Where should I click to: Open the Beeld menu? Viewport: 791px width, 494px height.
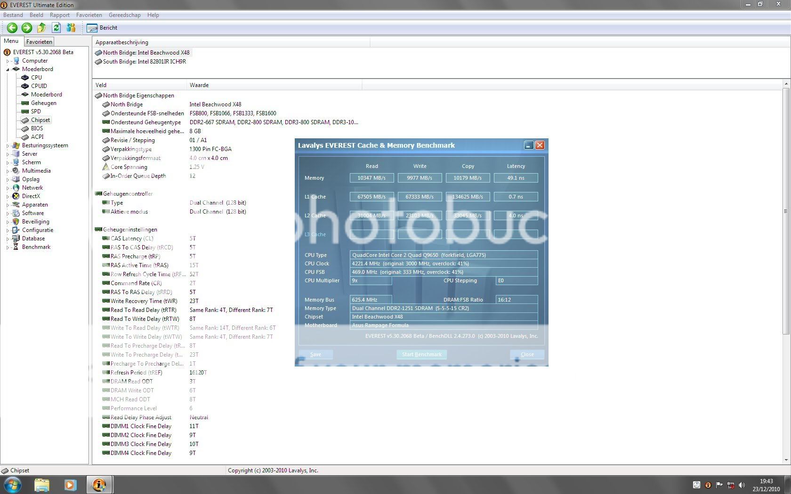pyautogui.click(x=36, y=15)
